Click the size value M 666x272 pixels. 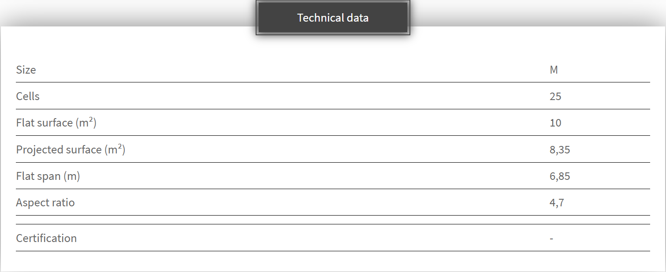(x=554, y=70)
